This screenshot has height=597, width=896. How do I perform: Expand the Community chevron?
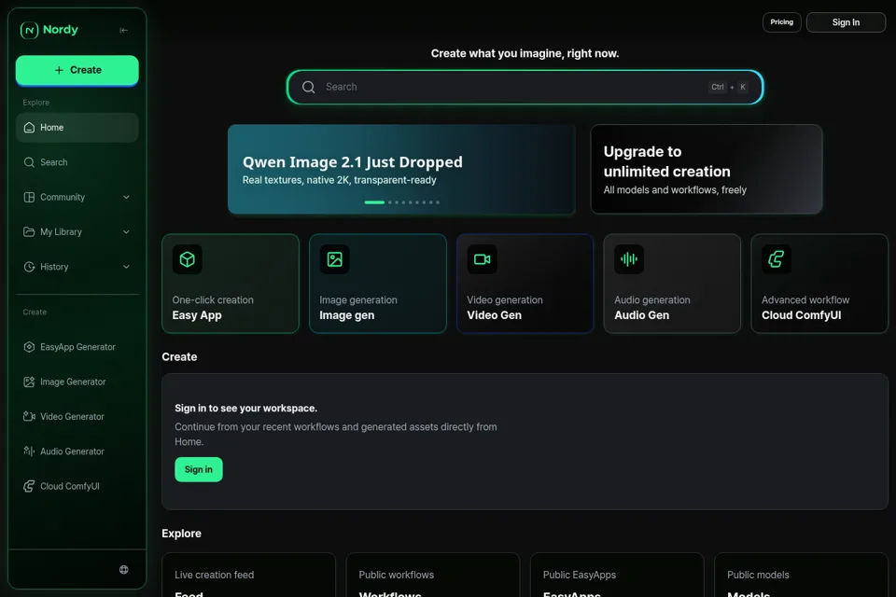click(x=126, y=197)
